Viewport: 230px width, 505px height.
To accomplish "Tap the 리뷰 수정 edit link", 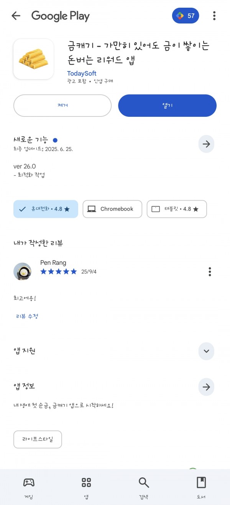I will point(27,316).
